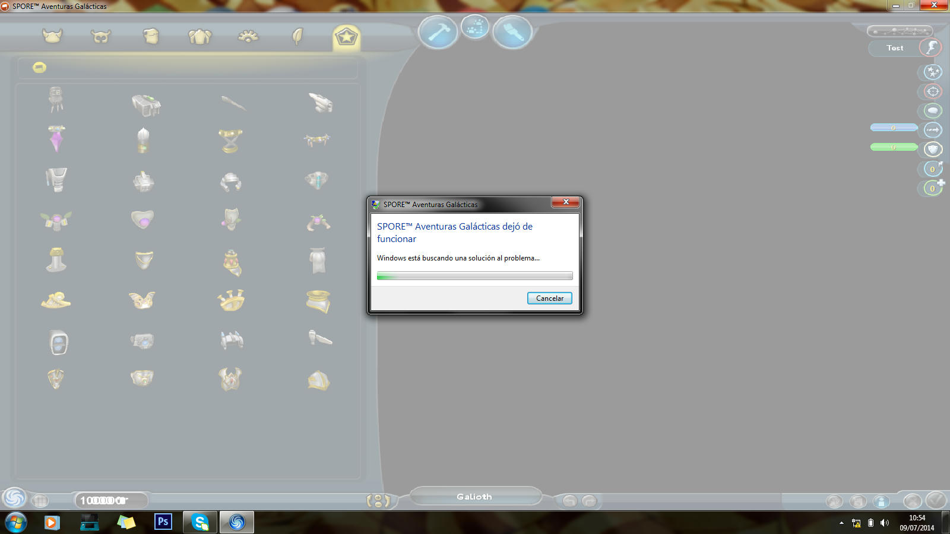The width and height of the screenshot is (950, 534).
Task: Pick the golden bowl with three pipes part
Action: coord(231,301)
